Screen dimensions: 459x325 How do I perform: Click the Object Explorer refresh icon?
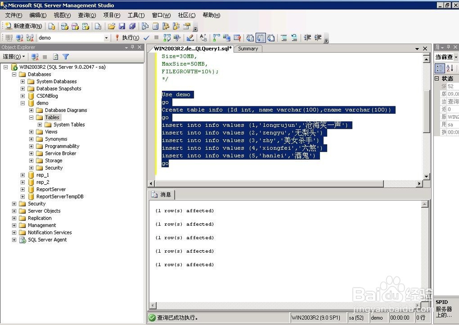(56, 57)
